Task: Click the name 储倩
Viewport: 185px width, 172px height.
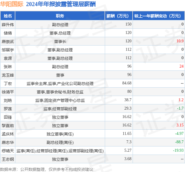Action: coord(8,33)
